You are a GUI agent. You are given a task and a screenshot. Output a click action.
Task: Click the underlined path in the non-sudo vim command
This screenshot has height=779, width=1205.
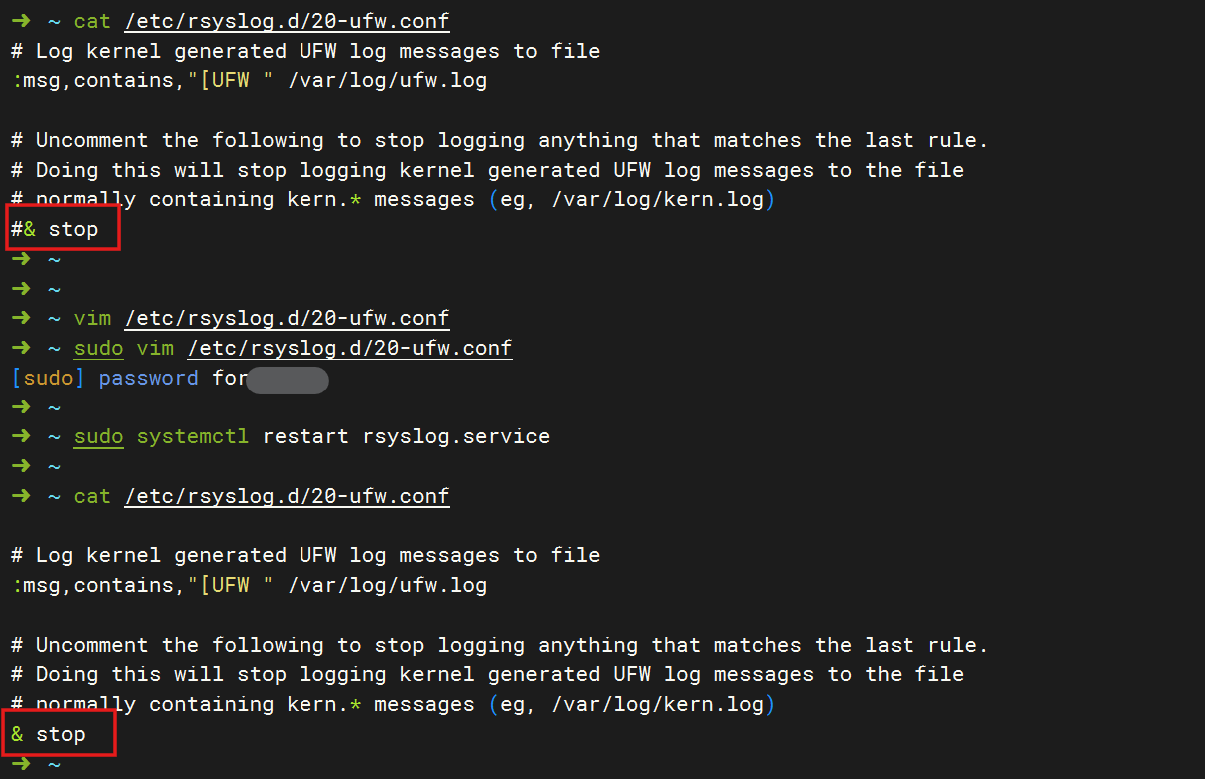(x=287, y=318)
